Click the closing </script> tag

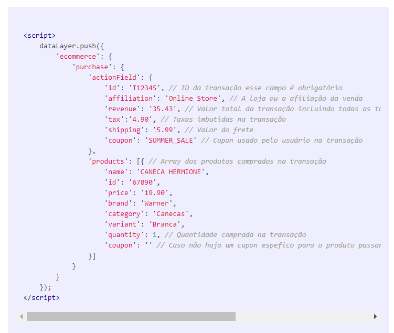(41, 298)
